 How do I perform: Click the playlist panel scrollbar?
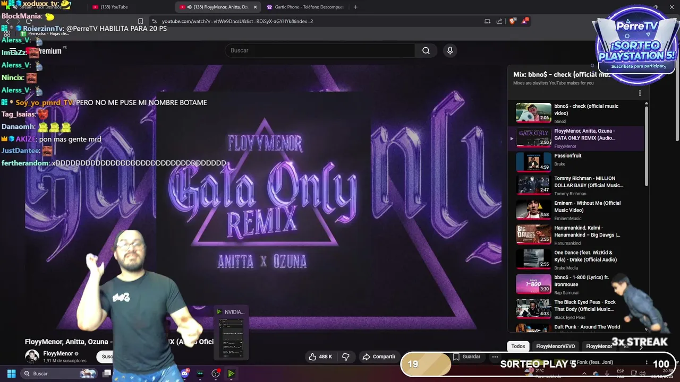(647, 146)
